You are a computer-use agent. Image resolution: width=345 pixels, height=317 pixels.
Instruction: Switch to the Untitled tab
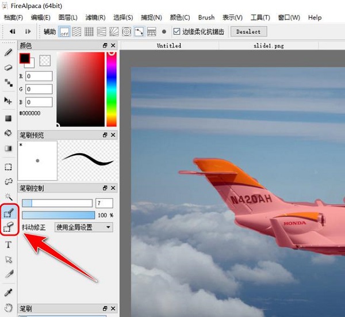pyautogui.click(x=169, y=45)
